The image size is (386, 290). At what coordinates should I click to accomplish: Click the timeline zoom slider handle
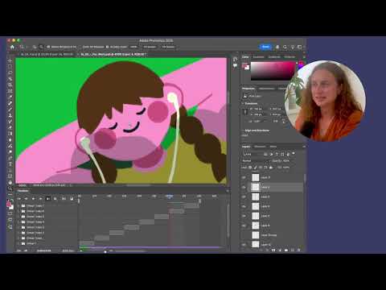coord(105,251)
